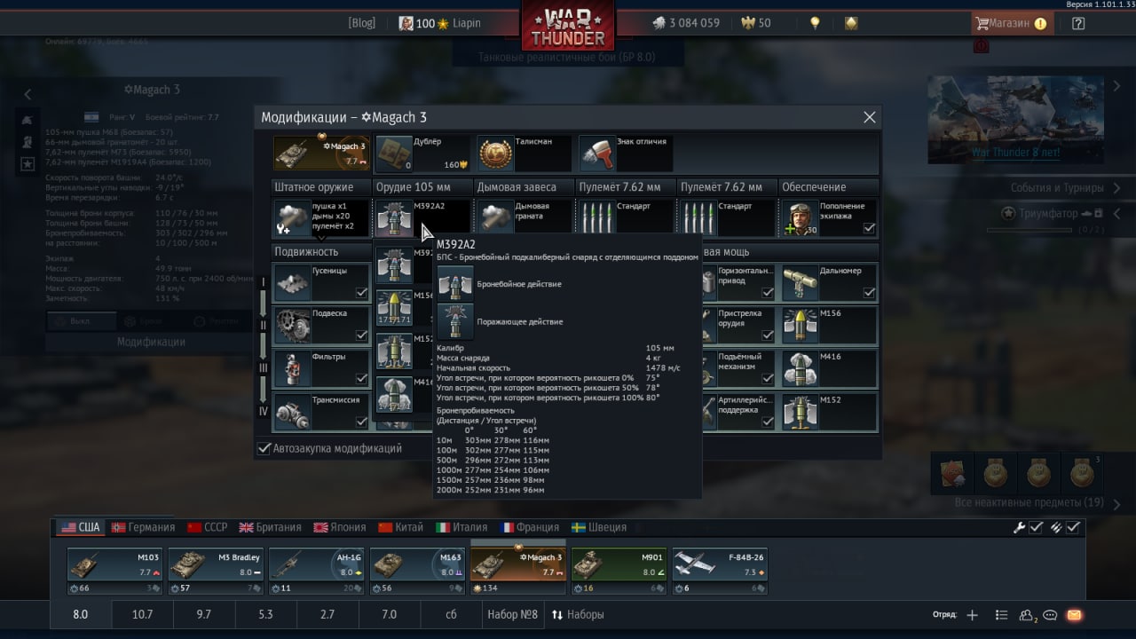Image resolution: width=1136 pixels, height=639 pixels.
Task: Click the [Blog] link in top bar
Action: click(361, 23)
